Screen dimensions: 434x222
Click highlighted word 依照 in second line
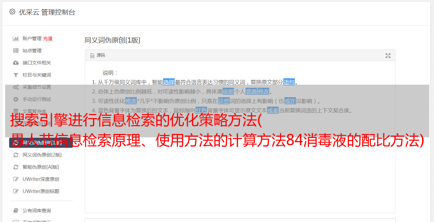click(x=228, y=91)
